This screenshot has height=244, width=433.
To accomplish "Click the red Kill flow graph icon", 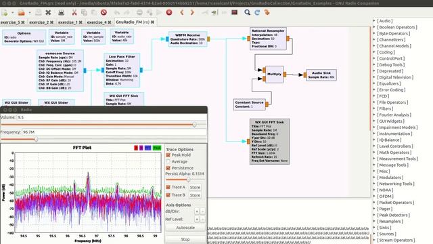I will click(x=169, y=12).
